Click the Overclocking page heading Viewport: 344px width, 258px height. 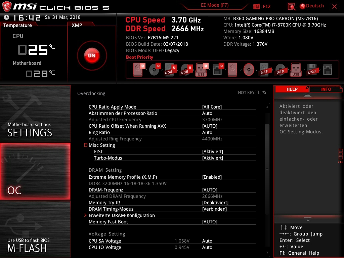click(91, 93)
